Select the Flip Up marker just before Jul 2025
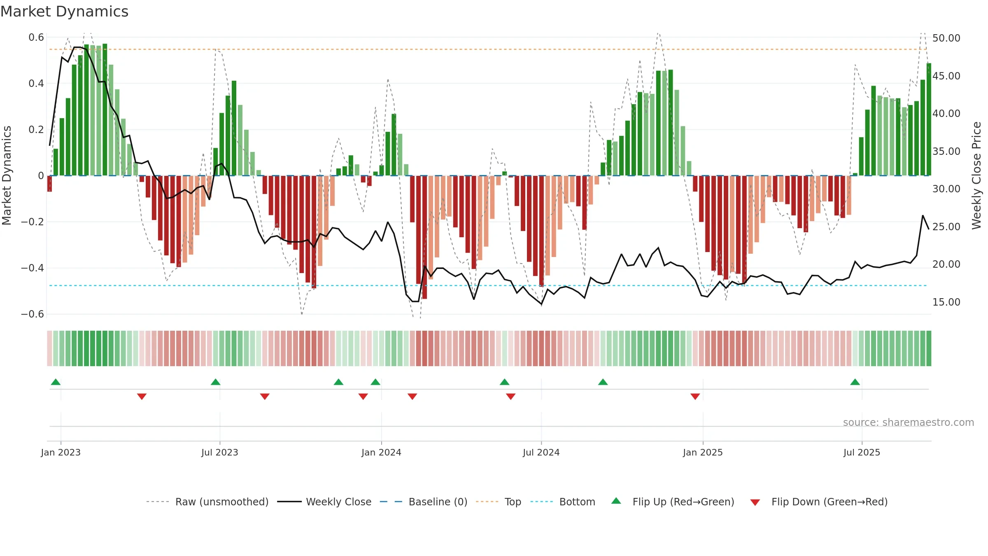Viewport: 988px width, 556px height. [x=855, y=382]
